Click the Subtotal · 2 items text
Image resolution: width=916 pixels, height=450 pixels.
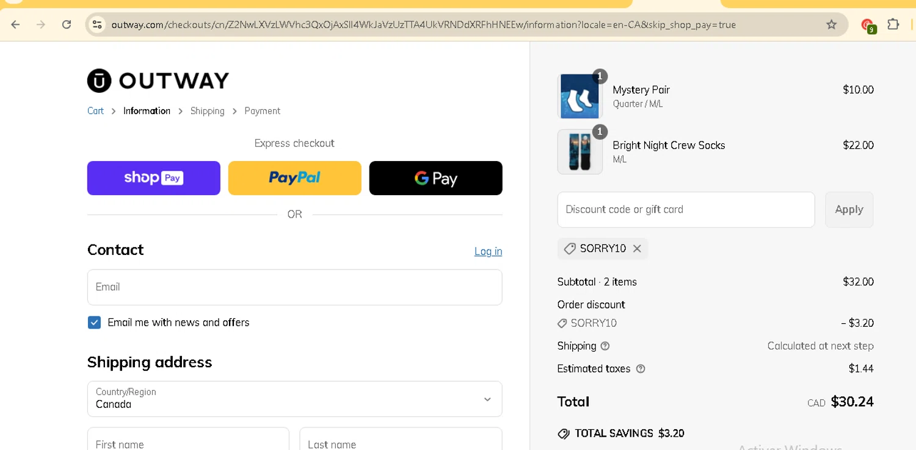(597, 282)
